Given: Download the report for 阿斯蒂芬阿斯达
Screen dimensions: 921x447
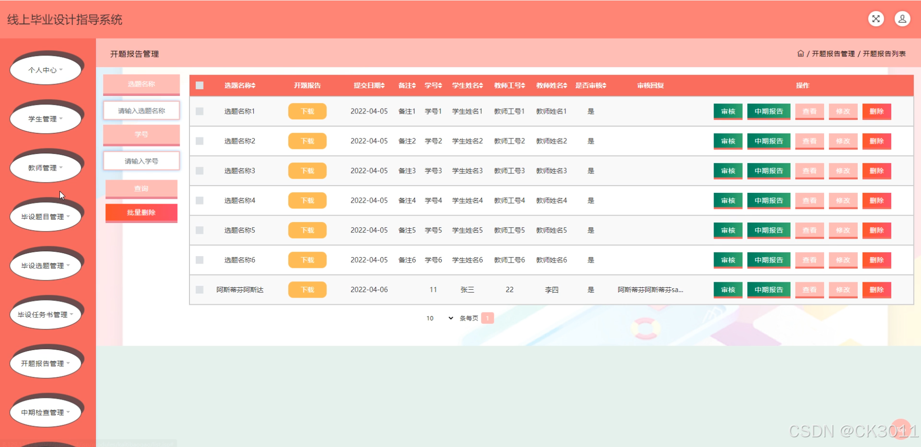Looking at the screenshot, I should 307,290.
